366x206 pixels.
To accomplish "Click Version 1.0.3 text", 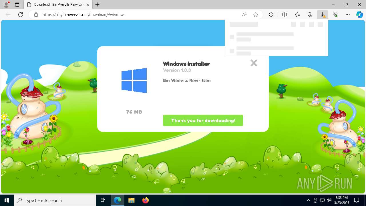I will point(177,70).
